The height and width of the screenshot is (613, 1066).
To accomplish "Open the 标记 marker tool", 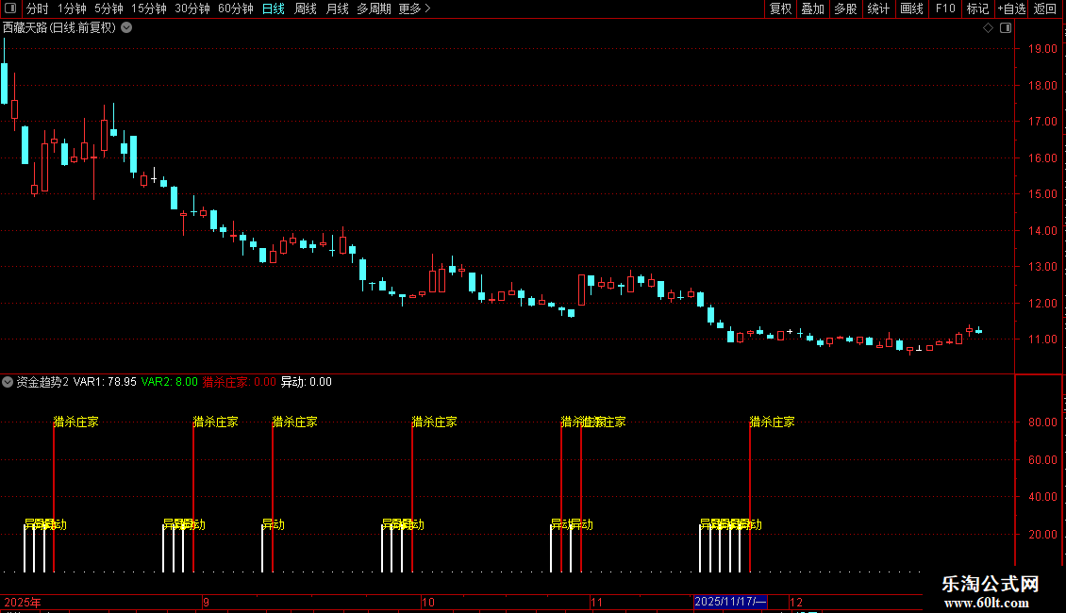I will 977,8.
